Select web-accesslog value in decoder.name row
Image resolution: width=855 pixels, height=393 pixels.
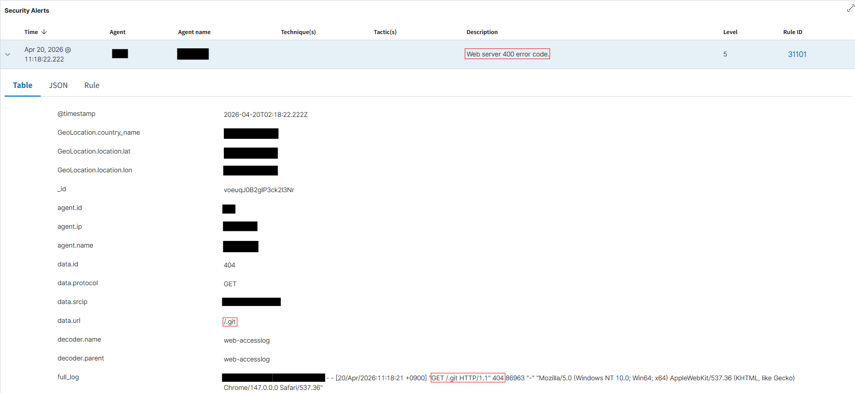pos(247,340)
